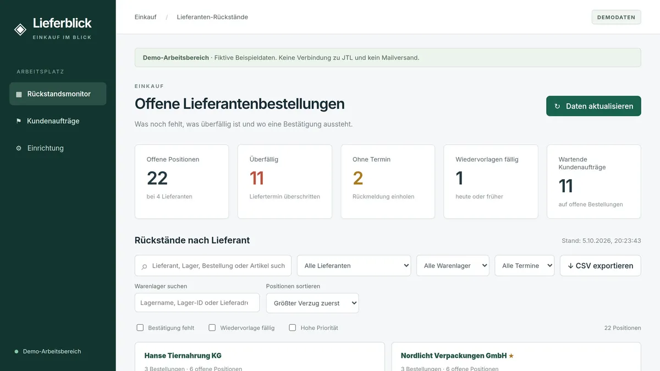
Task: Click the Einrichtung gear icon
Action: click(19, 148)
